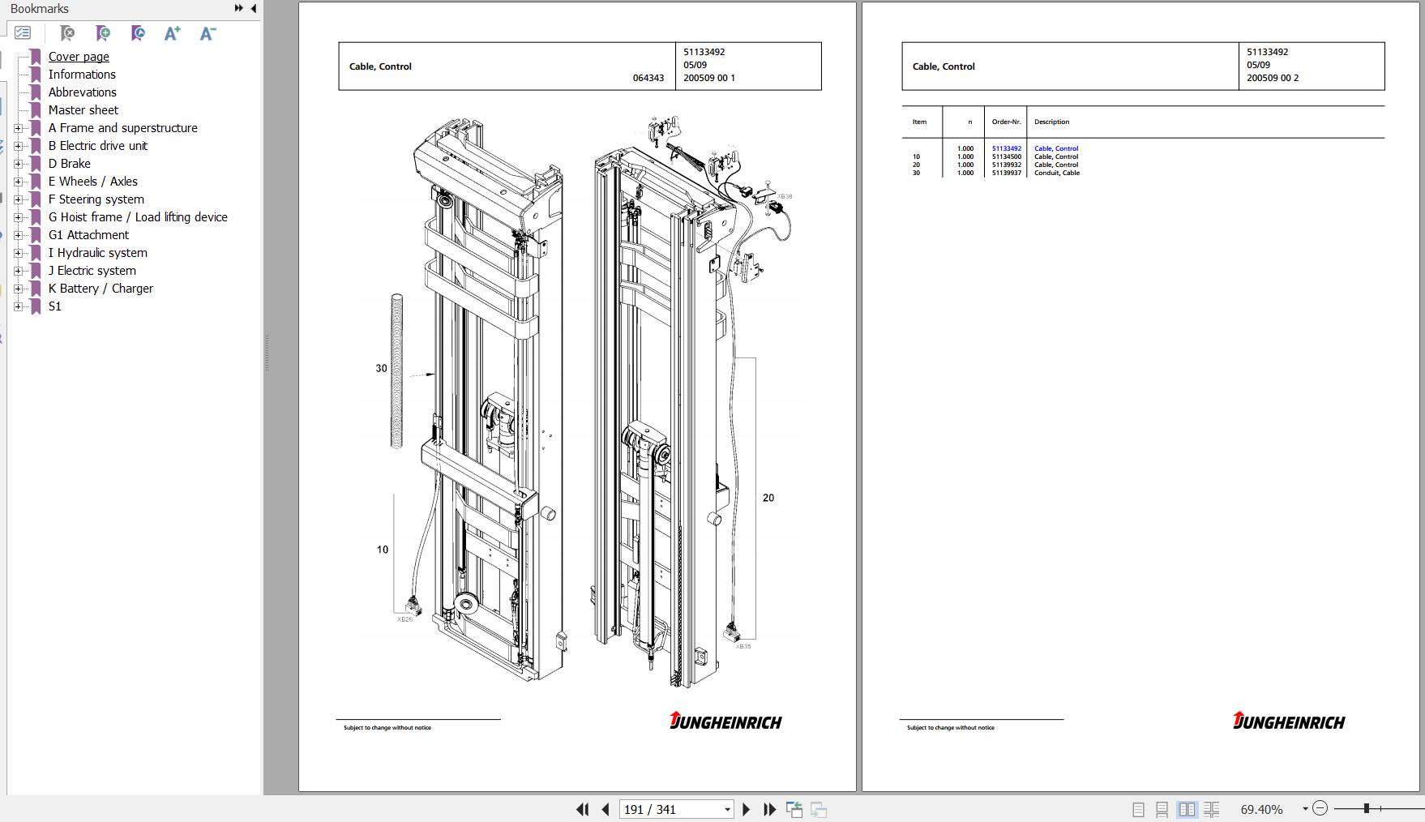
Task: Collapse the Bookmarks panel with left arrow
Action: point(254,8)
